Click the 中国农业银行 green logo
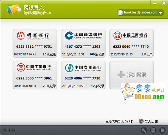This screenshot has width=168, height=135. tap(69, 68)
